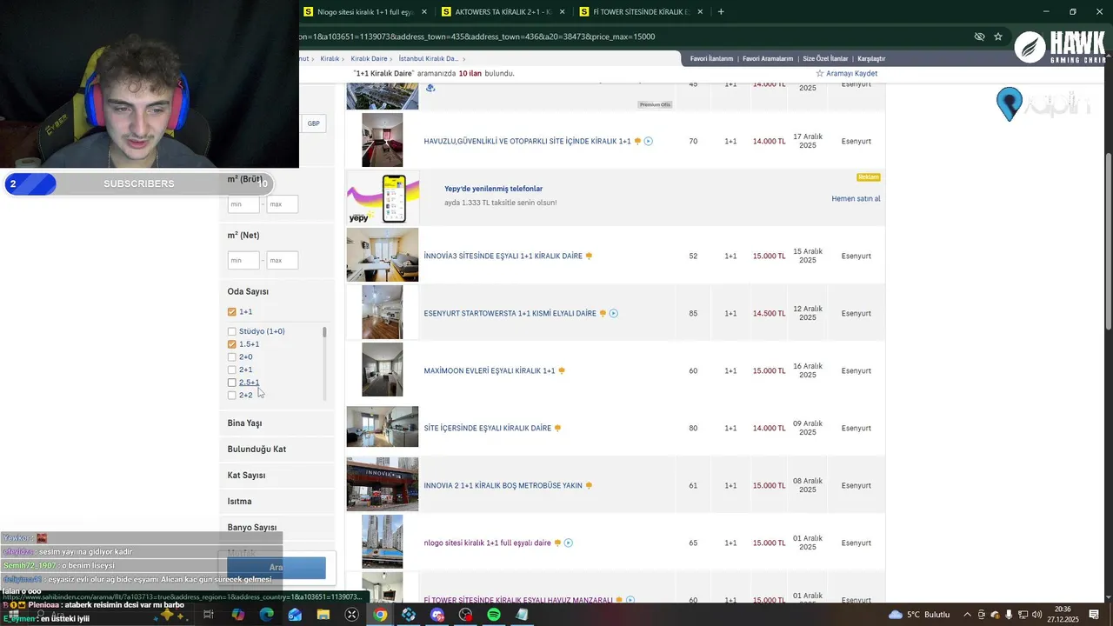Viewport: 1113px width, 626px height.
Task: Open Favori Aramalarım menu item
Action: click(x=768, y=58)
